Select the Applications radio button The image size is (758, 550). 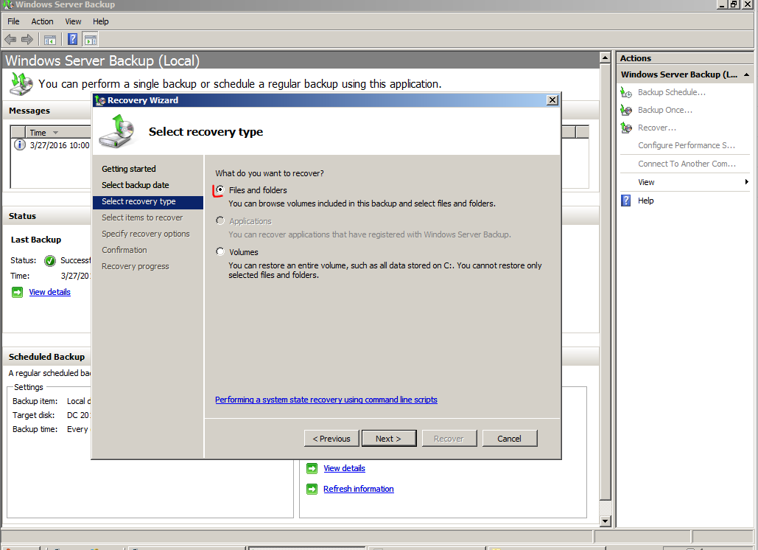[220, 220]
